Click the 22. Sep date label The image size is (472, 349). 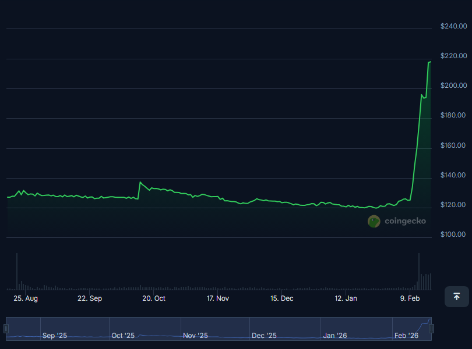(x=90, y=298)
